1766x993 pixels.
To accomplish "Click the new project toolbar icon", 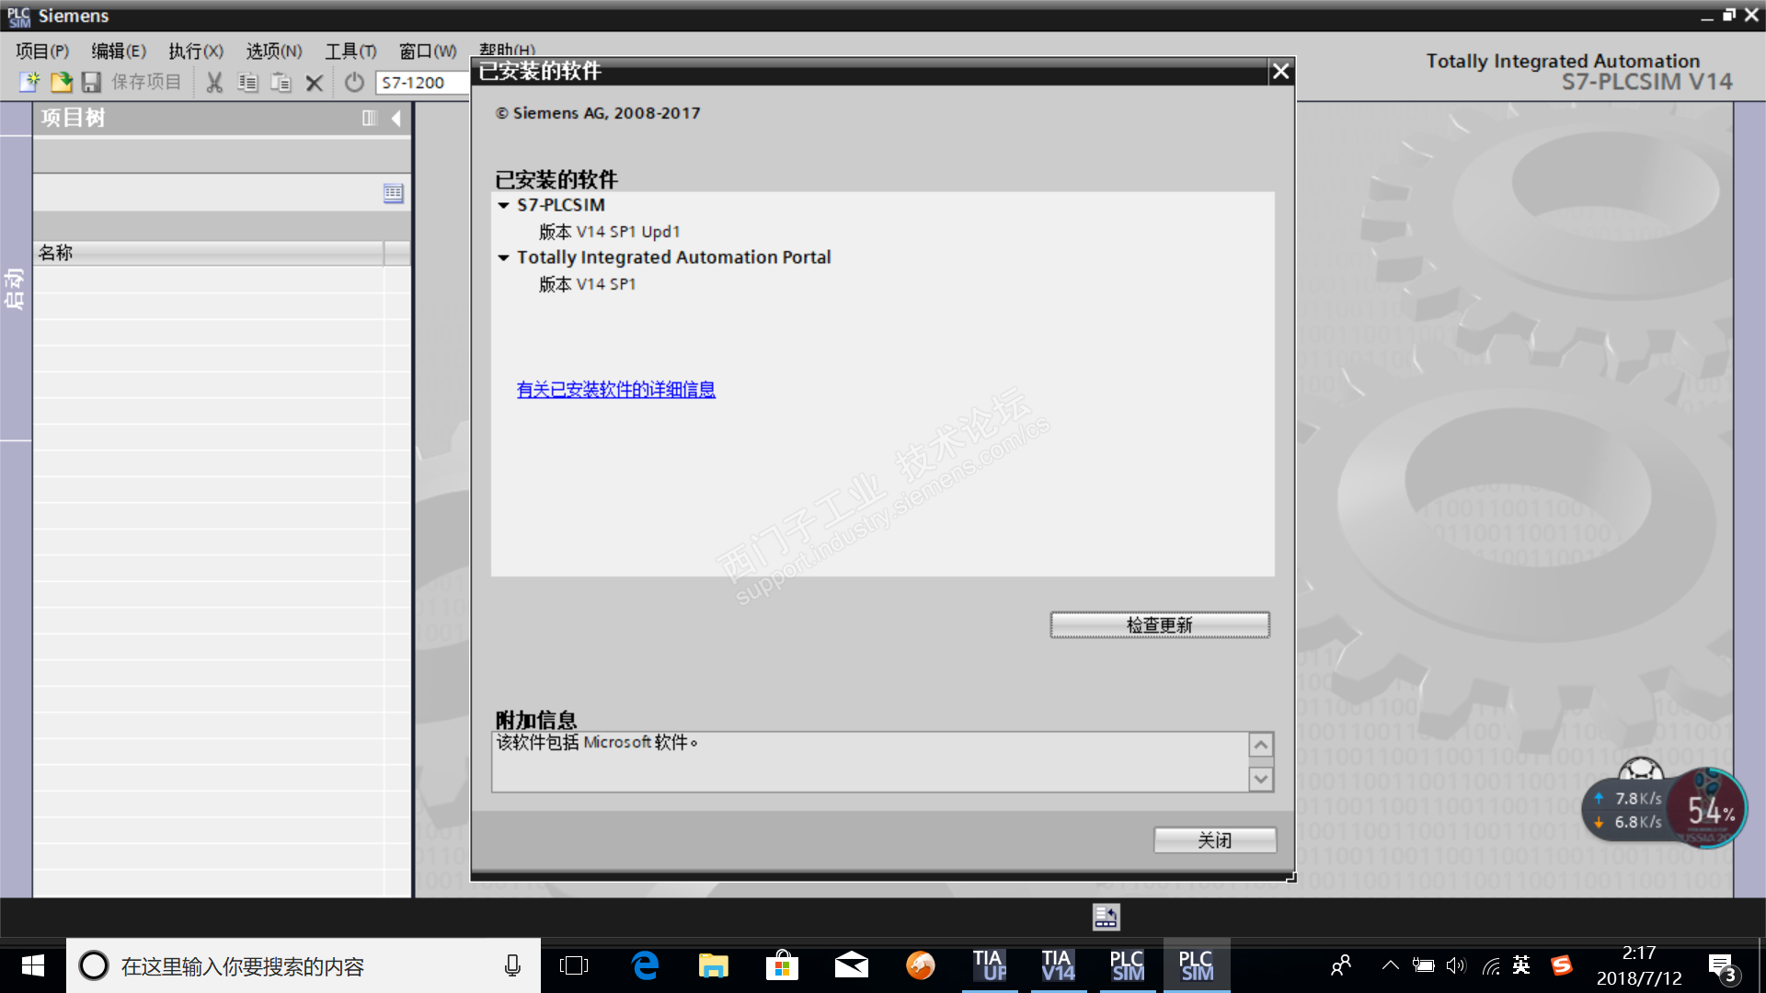I will (29, 82).
